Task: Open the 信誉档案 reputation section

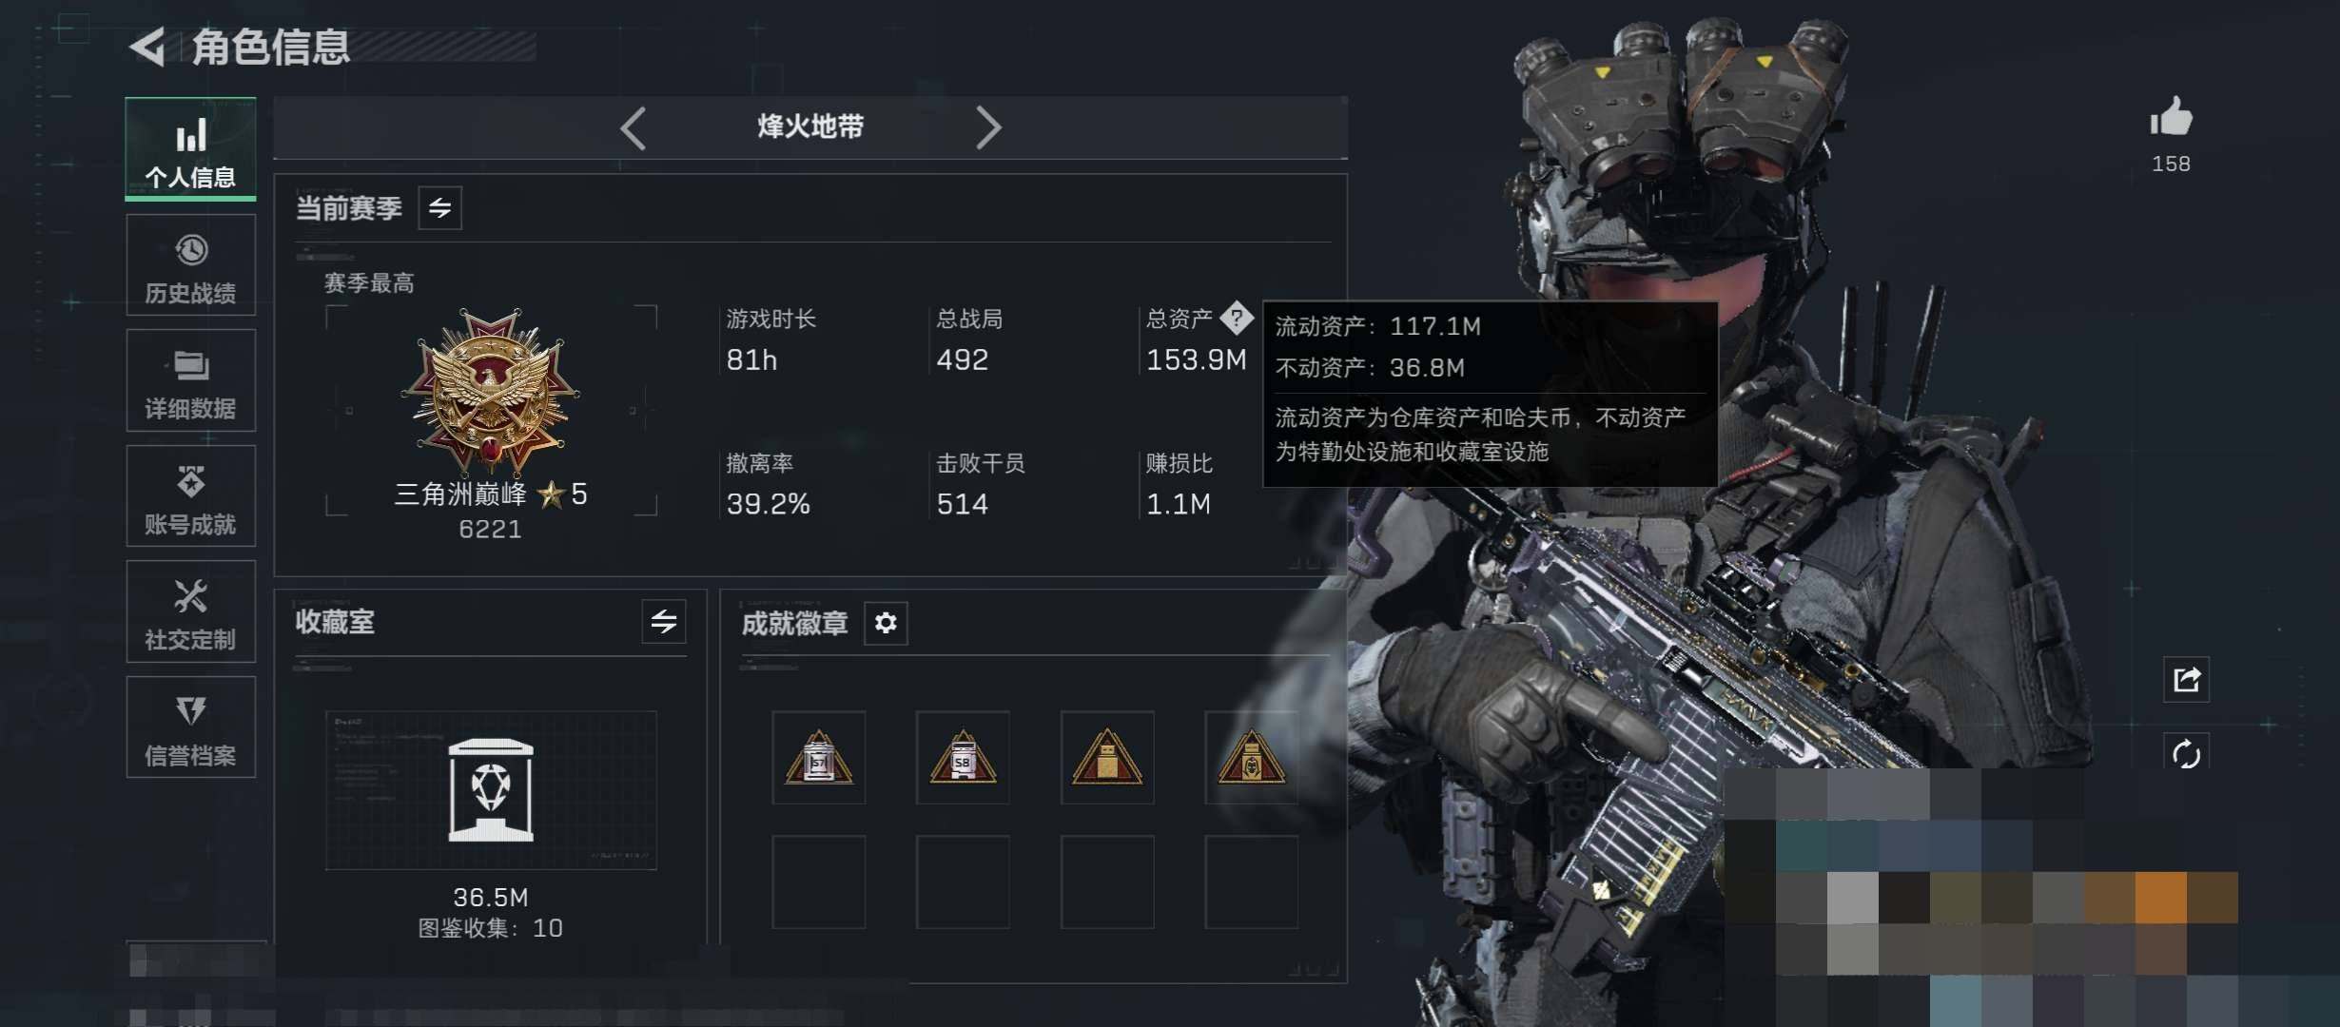Action: point(190,727)
